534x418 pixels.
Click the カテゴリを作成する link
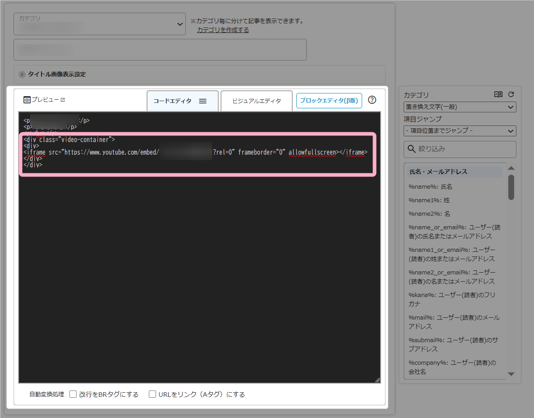(223, 30)
